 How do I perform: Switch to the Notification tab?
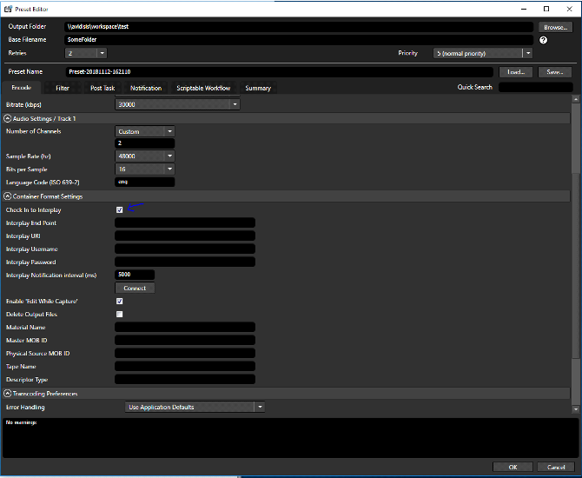pos(146,88)
